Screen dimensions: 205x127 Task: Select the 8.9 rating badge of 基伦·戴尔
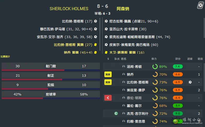click(178, 106)
